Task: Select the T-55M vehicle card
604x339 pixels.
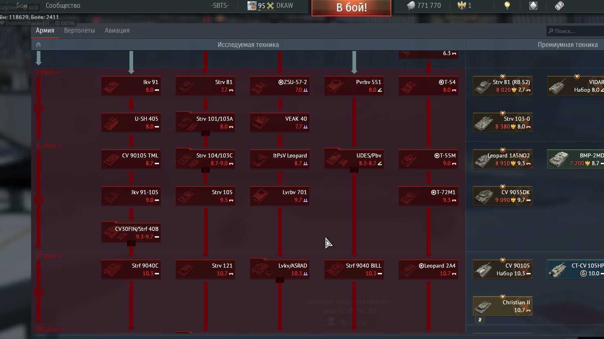Action: point(428,160)
